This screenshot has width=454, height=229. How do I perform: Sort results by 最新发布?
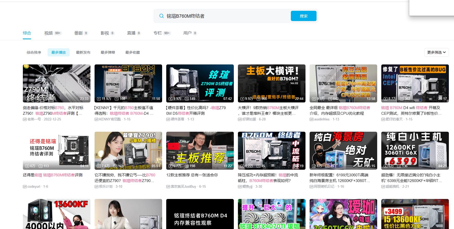[x=83, y=52]
